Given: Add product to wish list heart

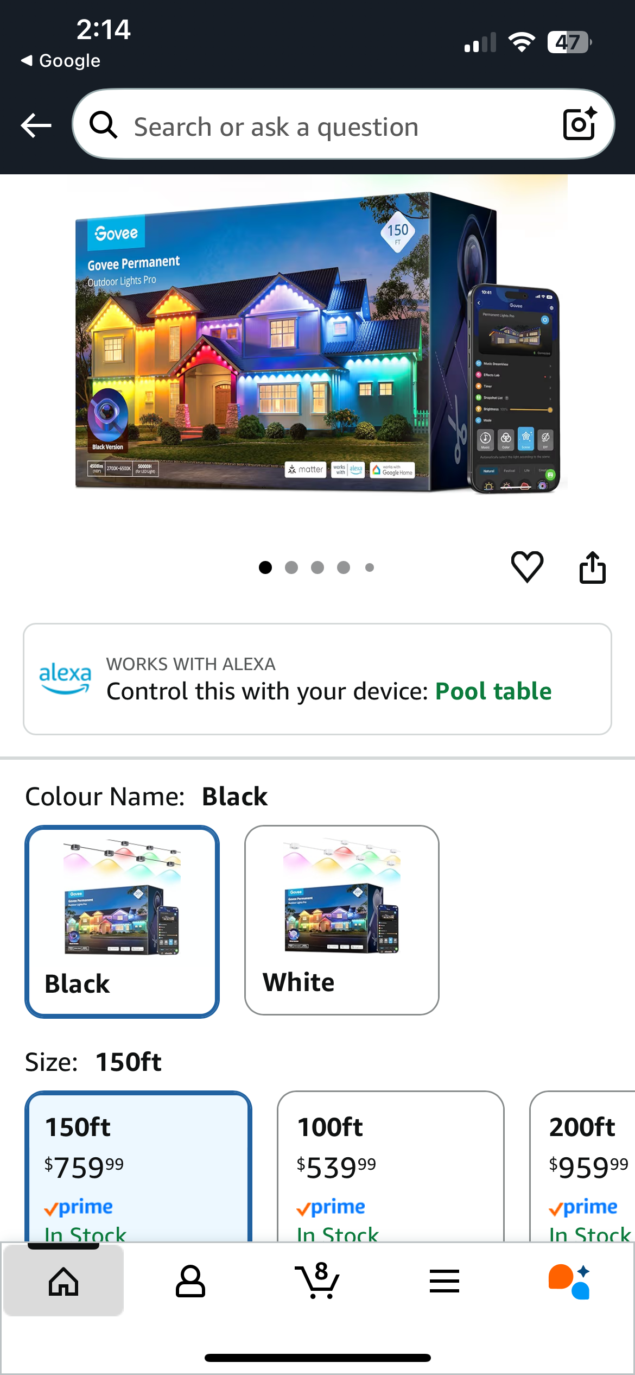Looking at the screenshot, I should (x=527, y=567).
